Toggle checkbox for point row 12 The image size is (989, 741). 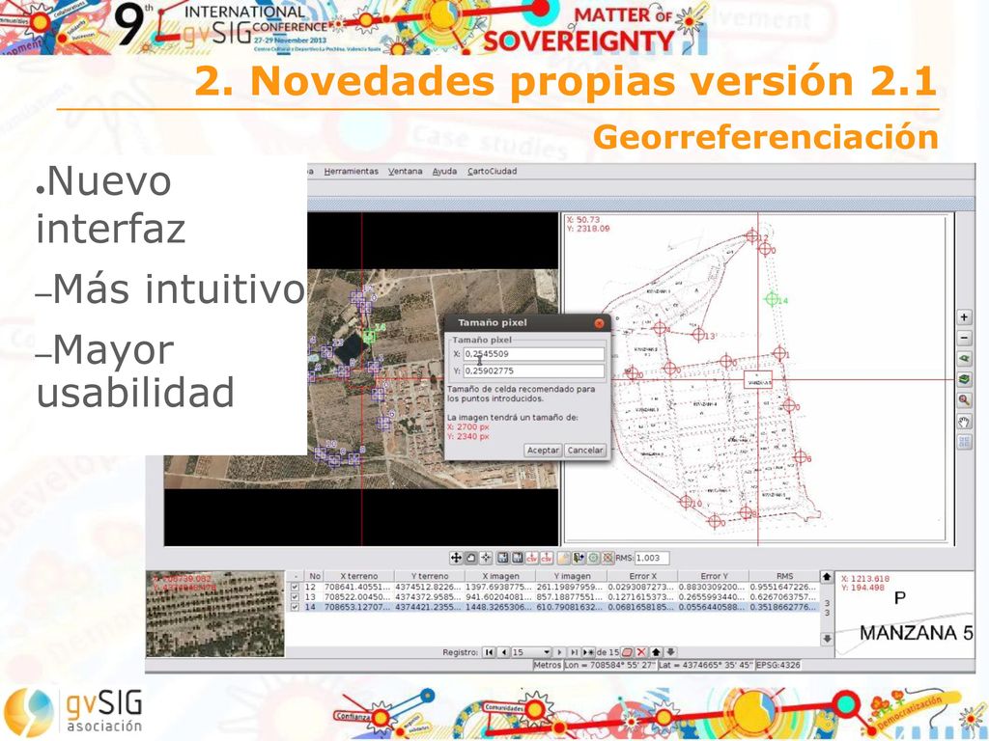(295, 587)
